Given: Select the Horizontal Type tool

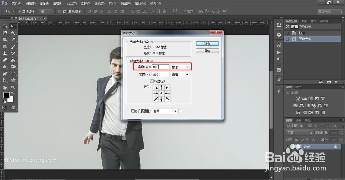Looking at the screenshot, I should (x=13, y=74).
